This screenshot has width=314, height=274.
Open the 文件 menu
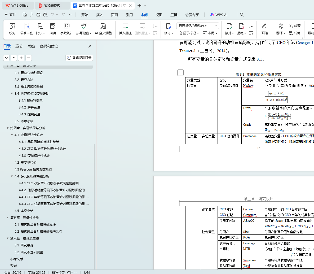click(10, 15)
